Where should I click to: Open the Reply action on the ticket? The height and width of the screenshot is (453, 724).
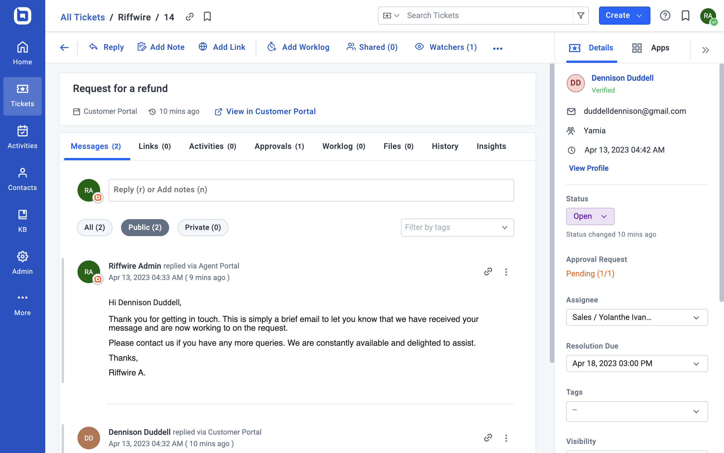click(x=107, y=47)
